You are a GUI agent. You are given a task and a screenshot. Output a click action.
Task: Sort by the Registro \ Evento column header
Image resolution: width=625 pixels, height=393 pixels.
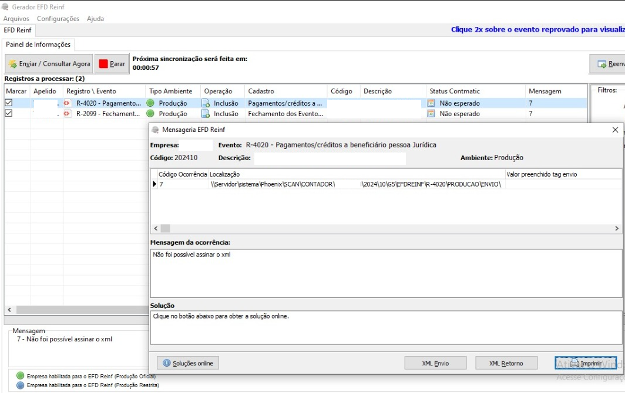105,91
